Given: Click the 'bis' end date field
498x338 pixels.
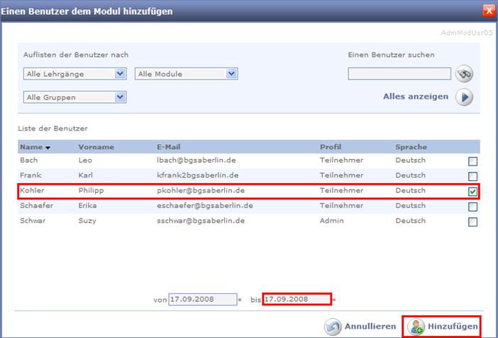Looking at the screenshot, I should [x=296, y=300].
